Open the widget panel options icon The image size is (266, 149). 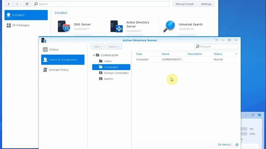pyautogui.click(x=259, y=115)
